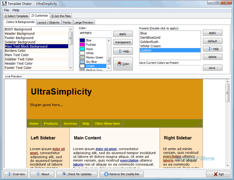Click Home in preview navigation

click(x=34, y=123)
